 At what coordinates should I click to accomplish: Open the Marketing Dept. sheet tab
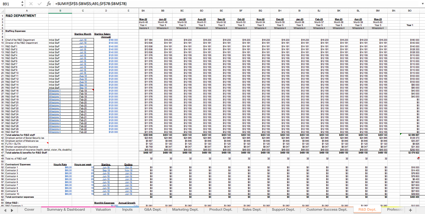pos(185,210)
